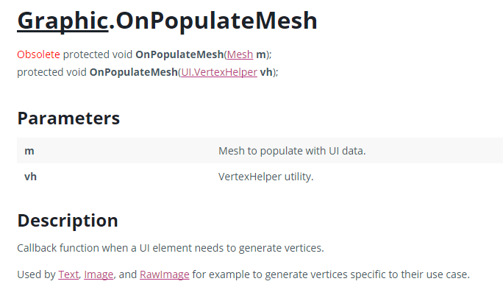Click the Description section heading
Viewport: 503px width, 298px height.
[x=68, y=221]
